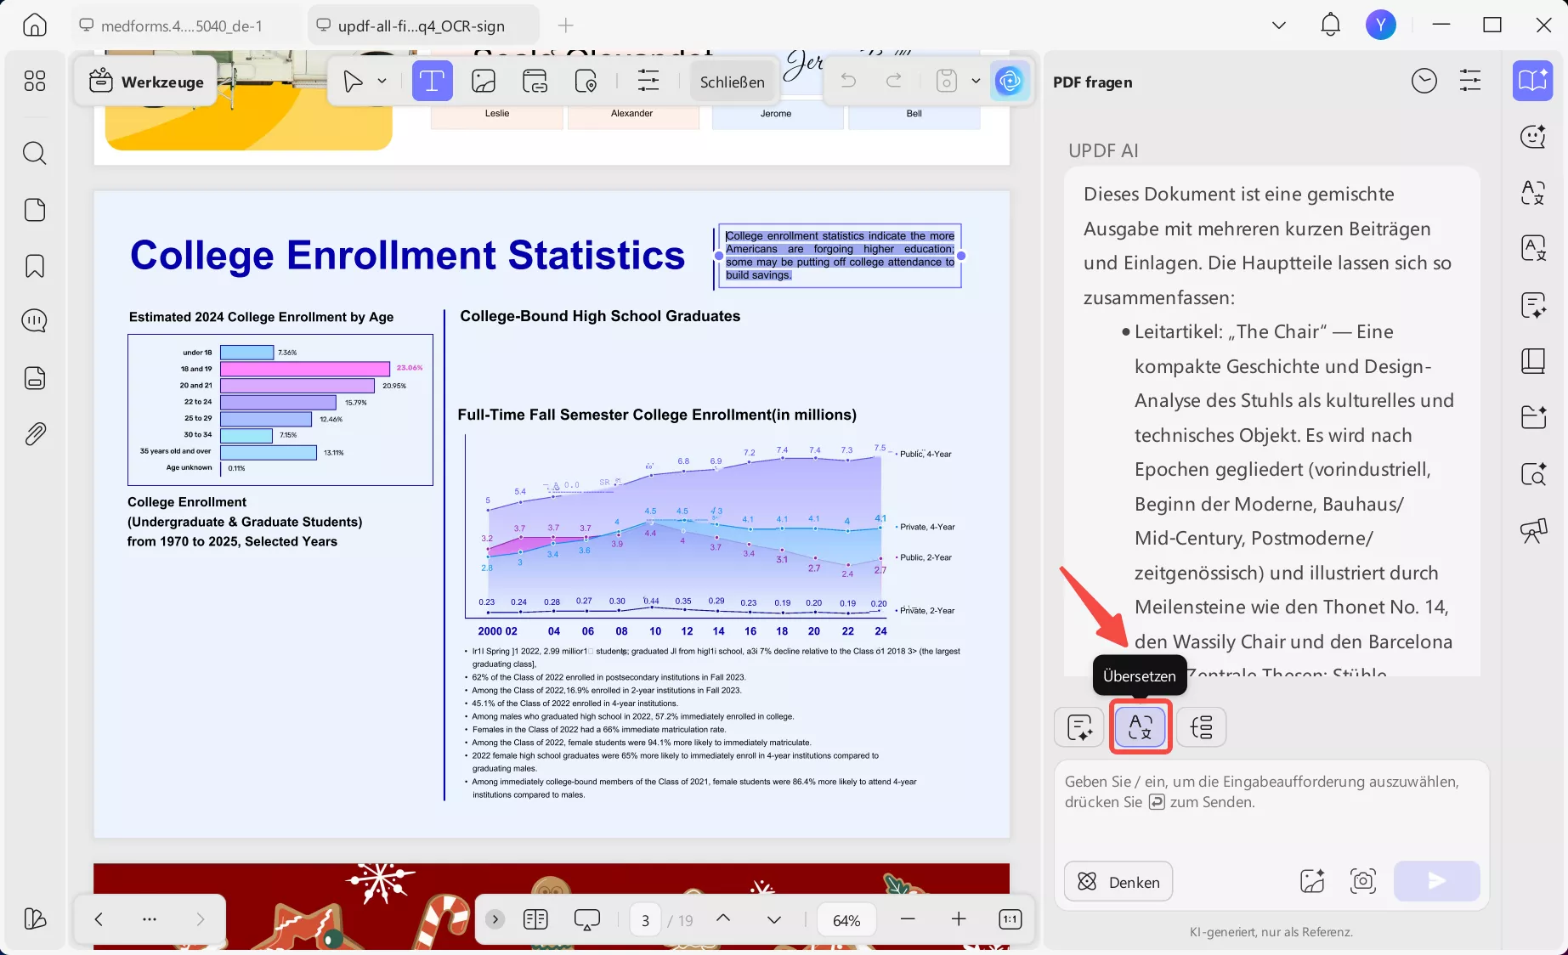Open AI panel settings sliders
This screenshot has width=1568, height=955.
pyautogui.click(x=1470, y=81)
